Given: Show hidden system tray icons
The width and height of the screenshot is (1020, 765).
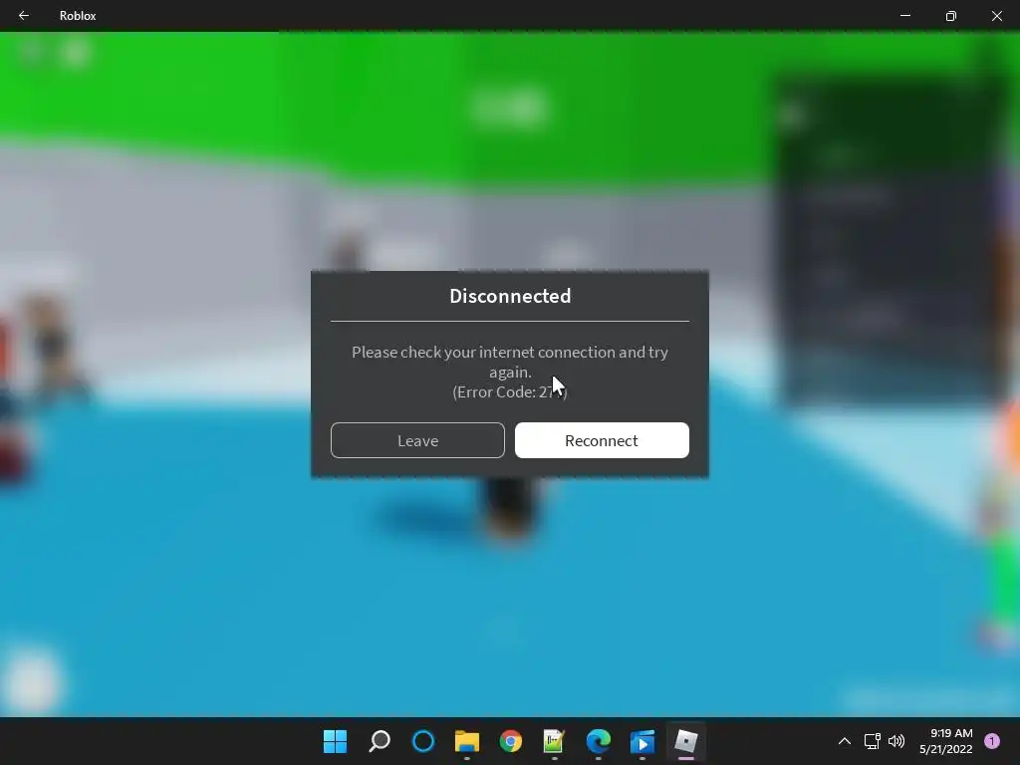Looking at the screenshot, I should coord(845,741).
